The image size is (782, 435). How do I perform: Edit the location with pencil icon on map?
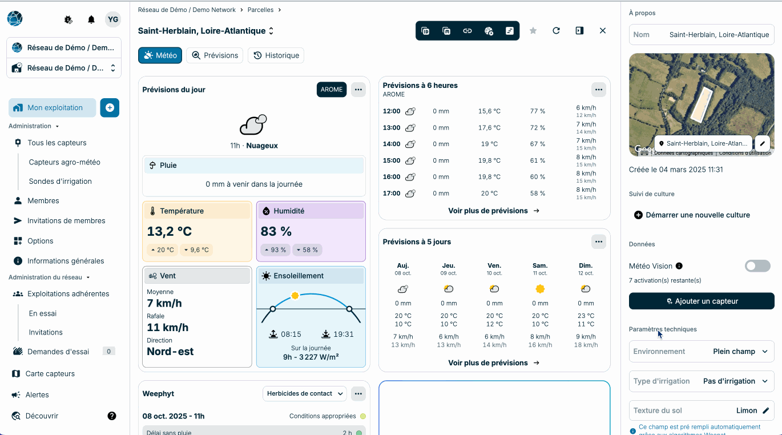pyautogui.click(x=763, y=143)
